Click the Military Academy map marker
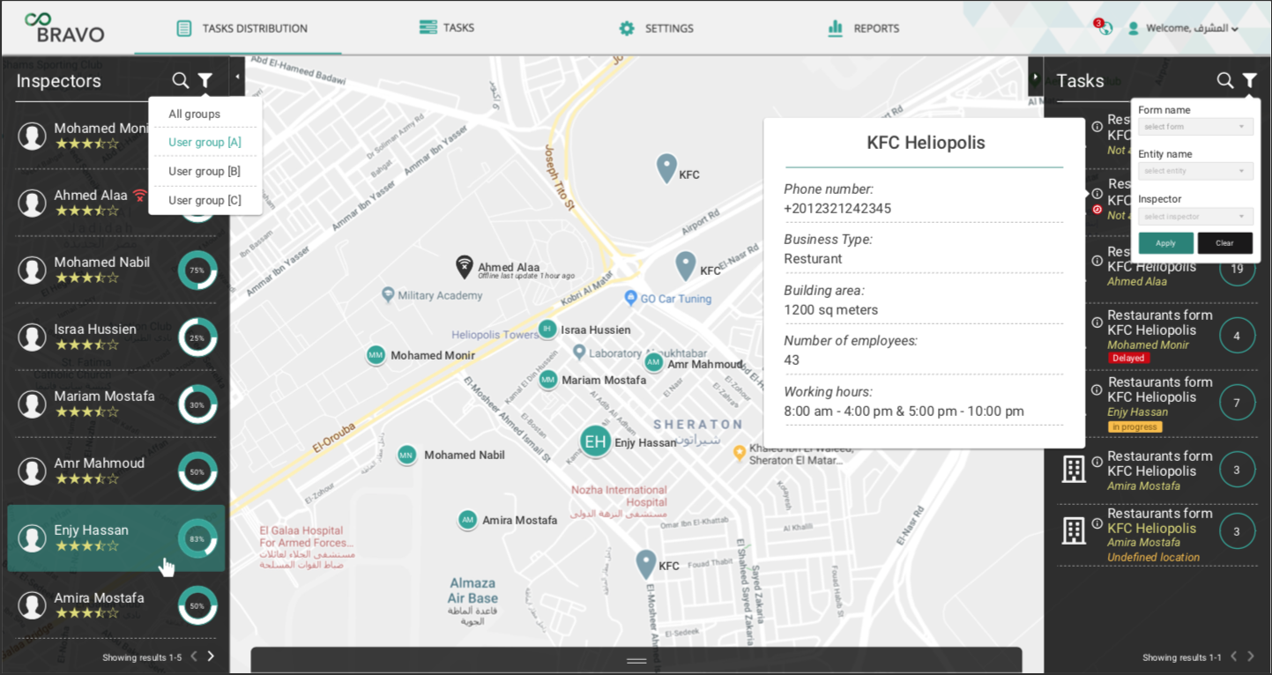1272x675 pixels. (x=388, y=294)
